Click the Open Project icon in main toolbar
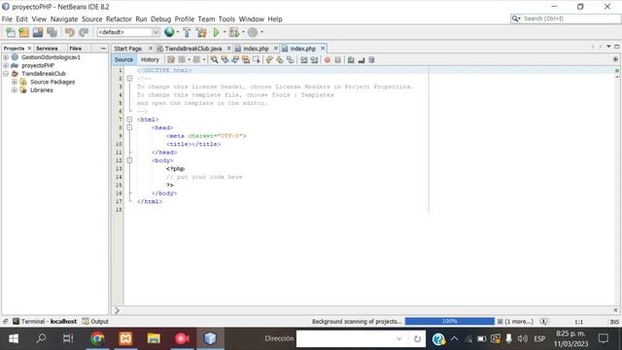Image resolution: width=622 pixels, height=350 pixels. coord(38,32)
